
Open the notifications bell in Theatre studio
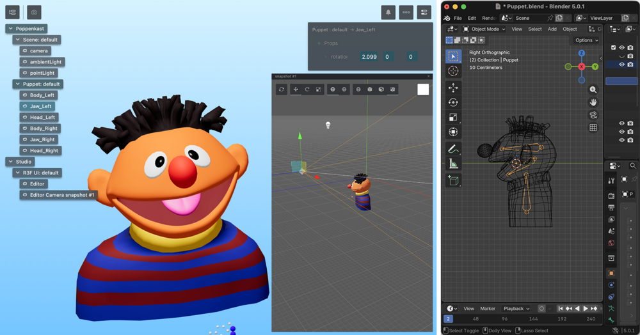point(388,12)
